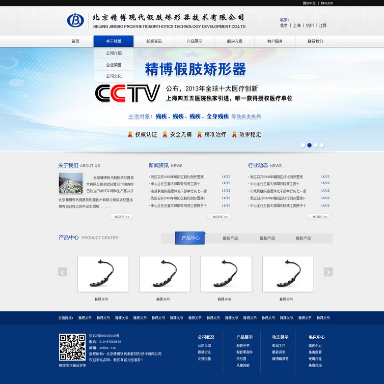Click the 新闻资讯 NEWS section heading

tap(166, 165)
